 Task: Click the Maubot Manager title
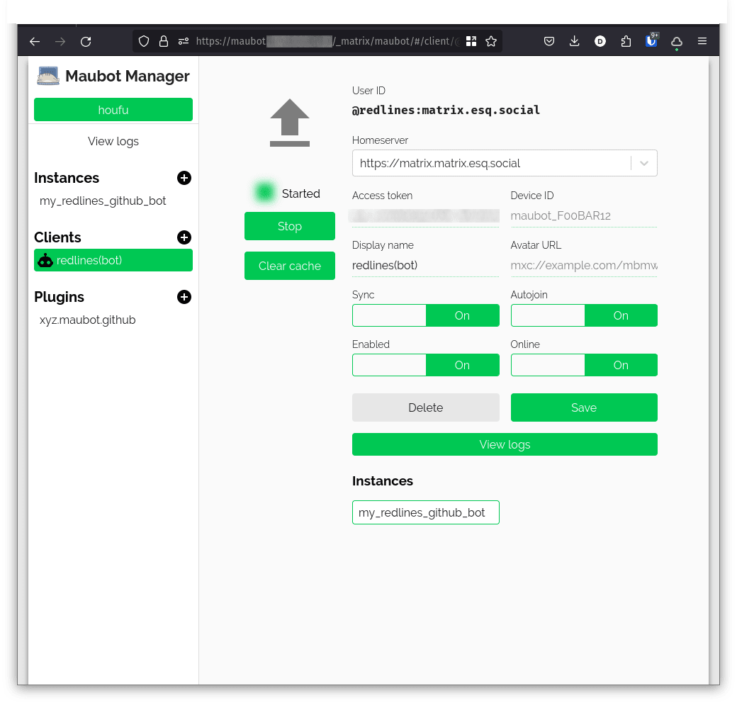click(128, 76)
